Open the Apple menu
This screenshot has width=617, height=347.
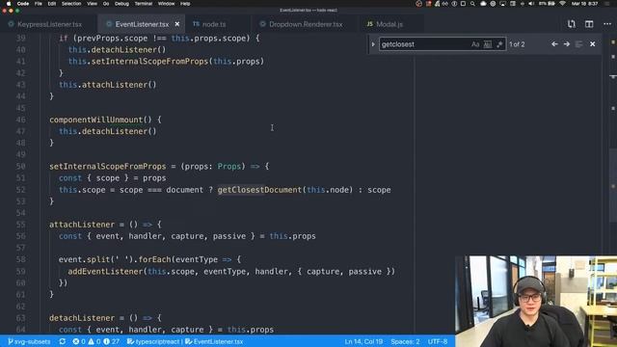point(9,4)
